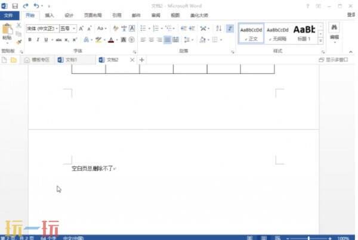The height and width of the screenshot is (240, 358).
Task: Click the Read Mode view icon in status bar
Action: pyautogui.click(x=249, y=238)
